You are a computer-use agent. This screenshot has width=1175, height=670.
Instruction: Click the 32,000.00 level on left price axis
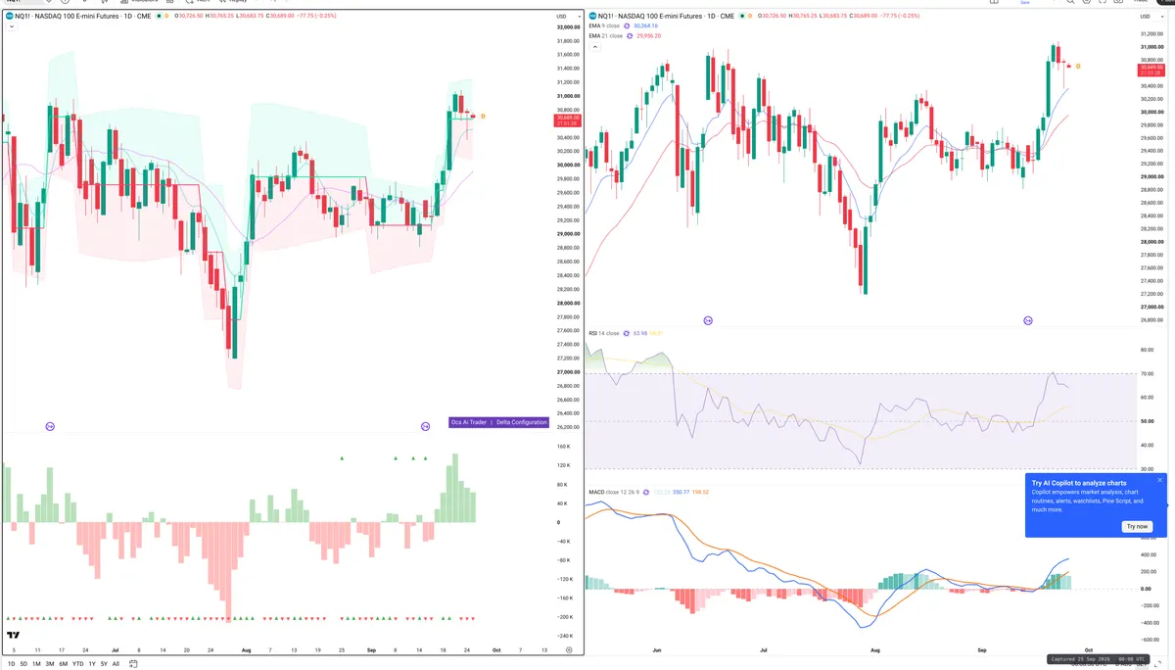567,27
